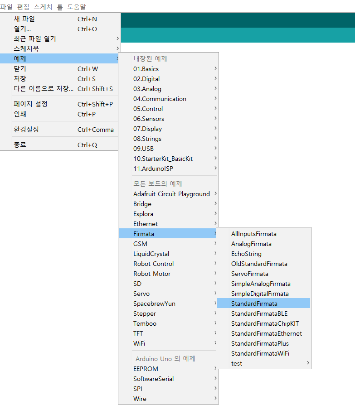Open the Esplora library examples
This screenshot has width=355, height=405.
168,214
